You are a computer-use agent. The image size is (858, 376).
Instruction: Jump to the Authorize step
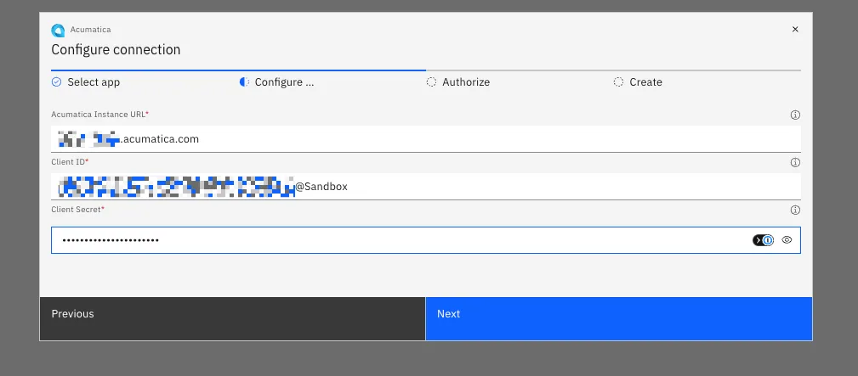466,82
